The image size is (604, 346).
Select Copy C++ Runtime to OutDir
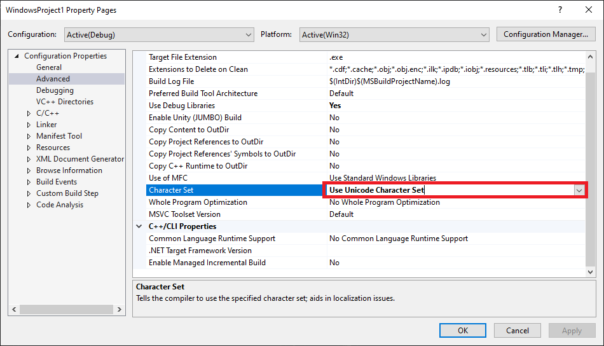click(x=198, y=165)
